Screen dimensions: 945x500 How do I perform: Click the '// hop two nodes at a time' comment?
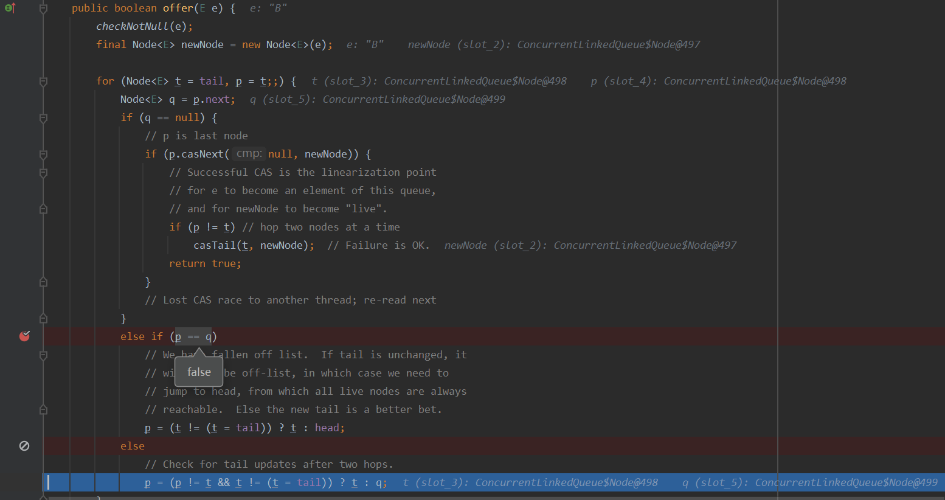click(x=321, y=227)
